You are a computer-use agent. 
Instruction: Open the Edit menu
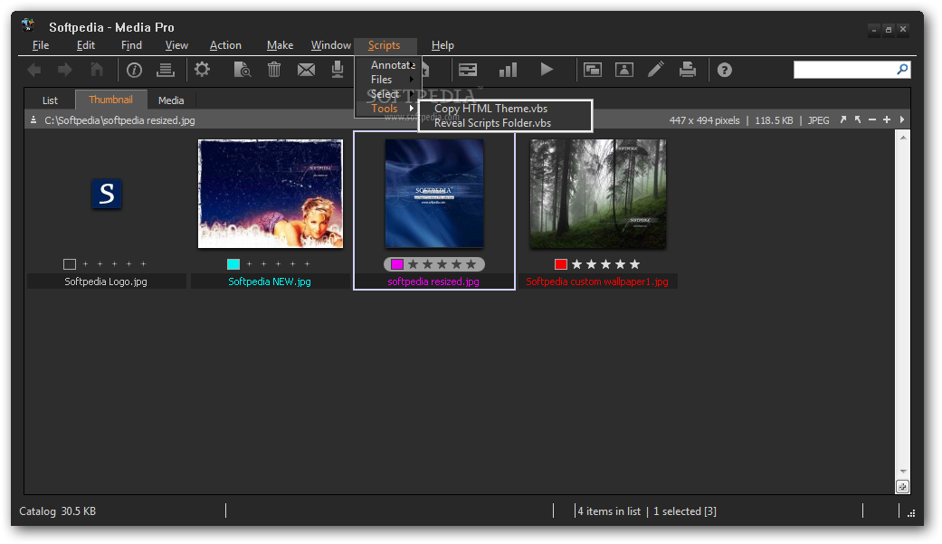coord(86,45)
